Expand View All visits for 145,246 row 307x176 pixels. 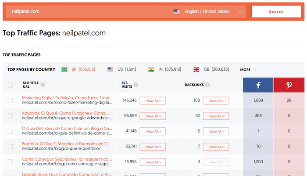click(153, 101)
